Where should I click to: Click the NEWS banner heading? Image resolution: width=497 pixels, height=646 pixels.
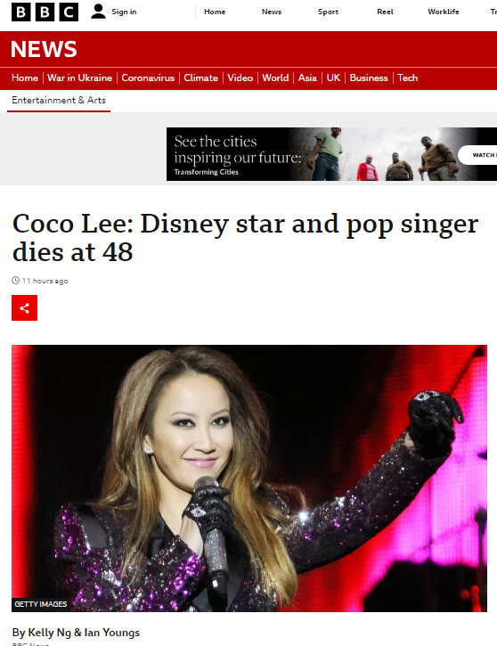(x=44, y=49)
